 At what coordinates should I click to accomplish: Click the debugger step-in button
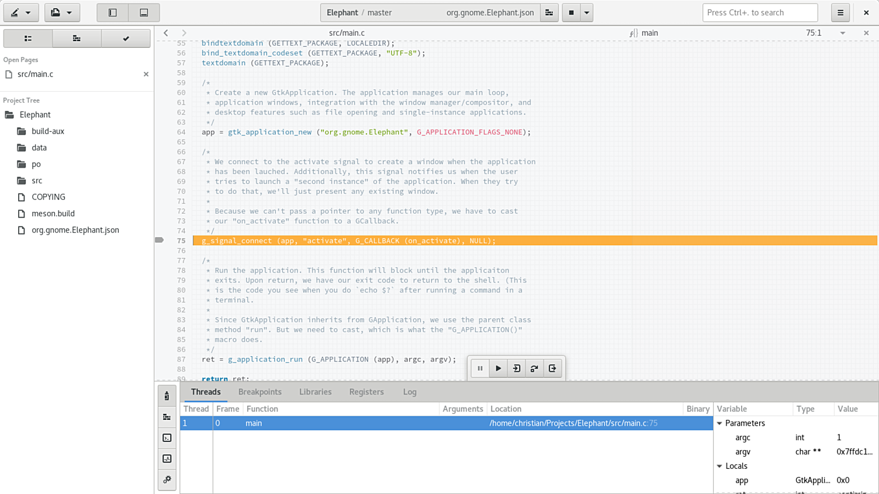[x=516, y=368]
